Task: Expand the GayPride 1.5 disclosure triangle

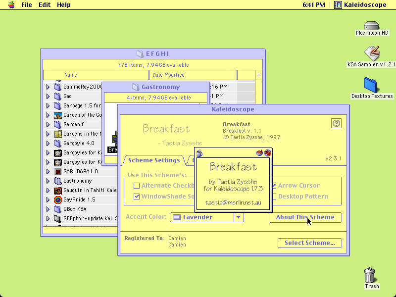Action: coord(48,200)
